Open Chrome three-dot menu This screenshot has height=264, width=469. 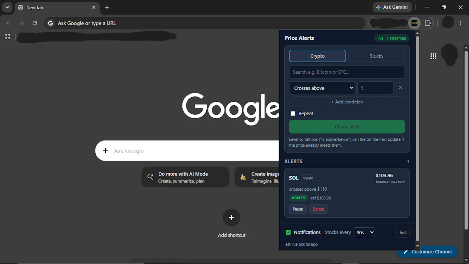coord(460,23)
